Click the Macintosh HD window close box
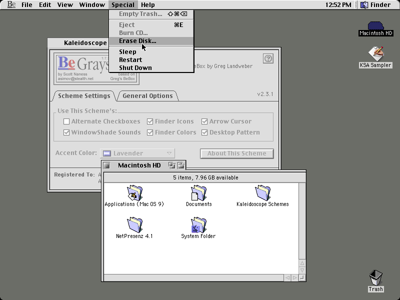This screenshot has height=300, width=400. click(107, 165)
